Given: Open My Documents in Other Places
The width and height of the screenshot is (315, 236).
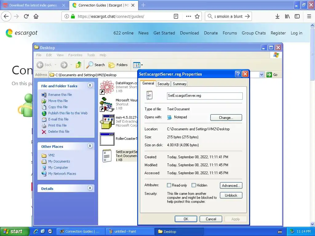Looking at the screenshot, I should pyautogui.click(x=59, y=161).
